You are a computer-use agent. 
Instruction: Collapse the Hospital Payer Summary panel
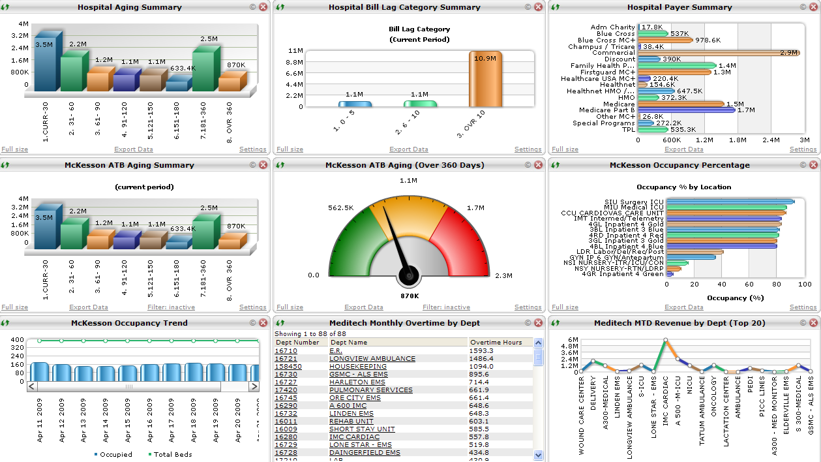802,7
